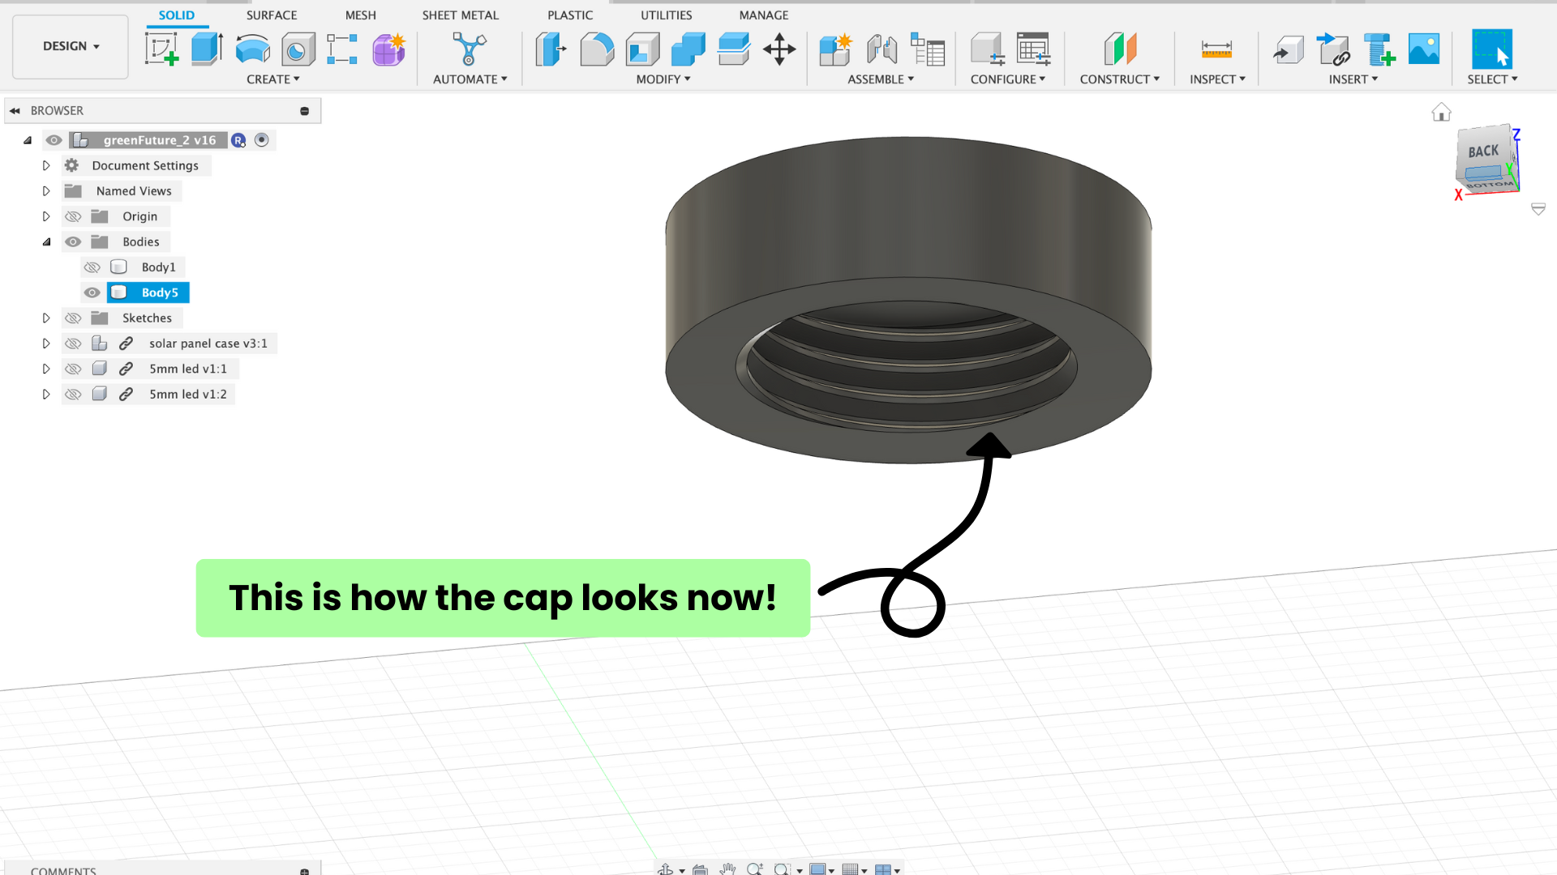Switch to the SHEET METAL tab
This screenshot has height=875, width=1557.
pos(461,15)
